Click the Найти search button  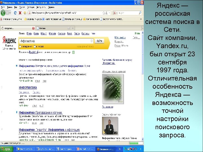tap(99, 41)
